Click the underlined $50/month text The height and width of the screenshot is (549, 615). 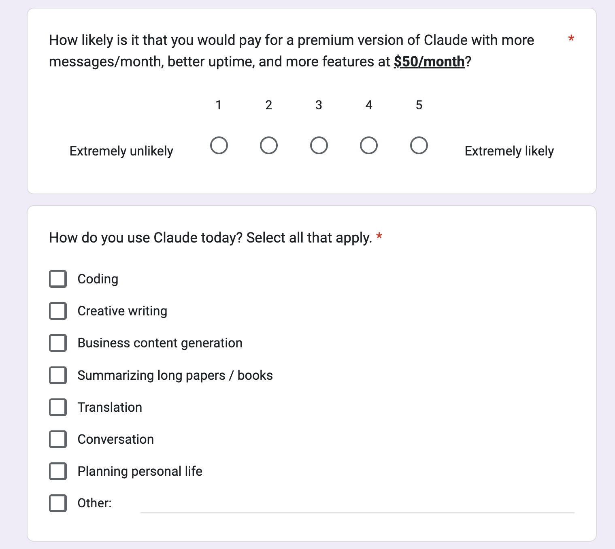coord(429,62)
